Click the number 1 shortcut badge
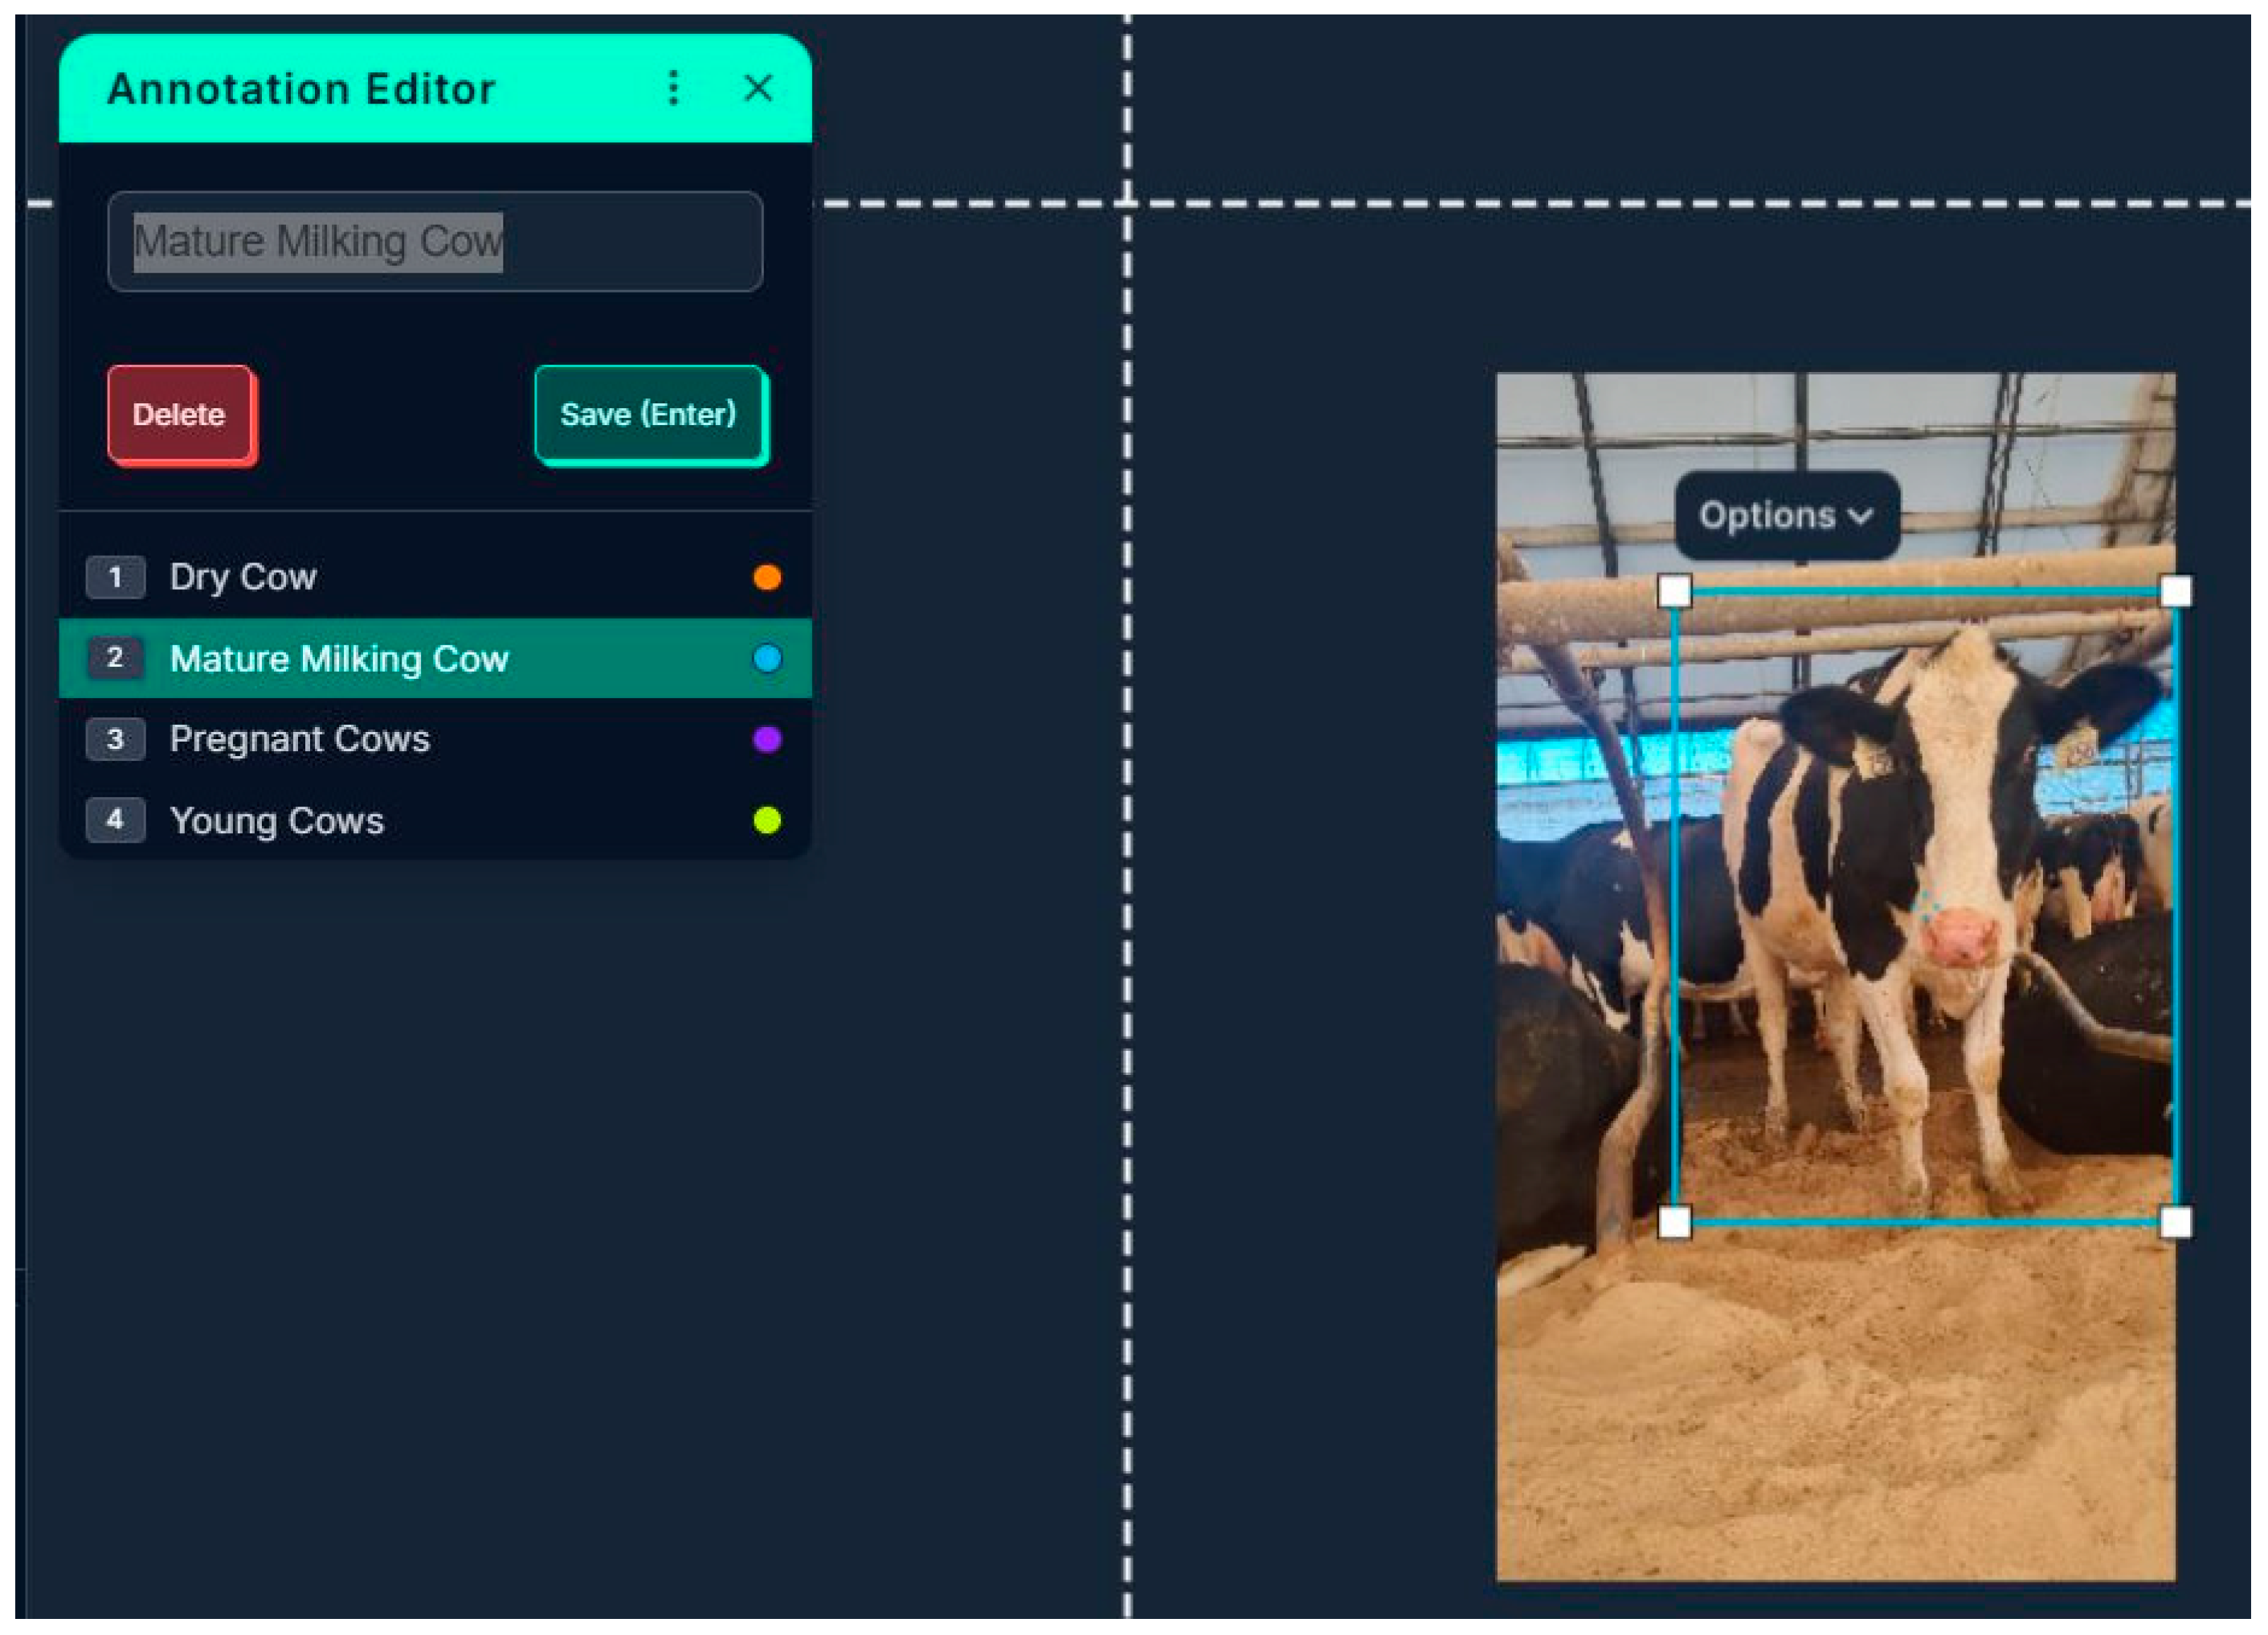The width and height of the screenshot is (2268, 1635). [x=115, y=577]
